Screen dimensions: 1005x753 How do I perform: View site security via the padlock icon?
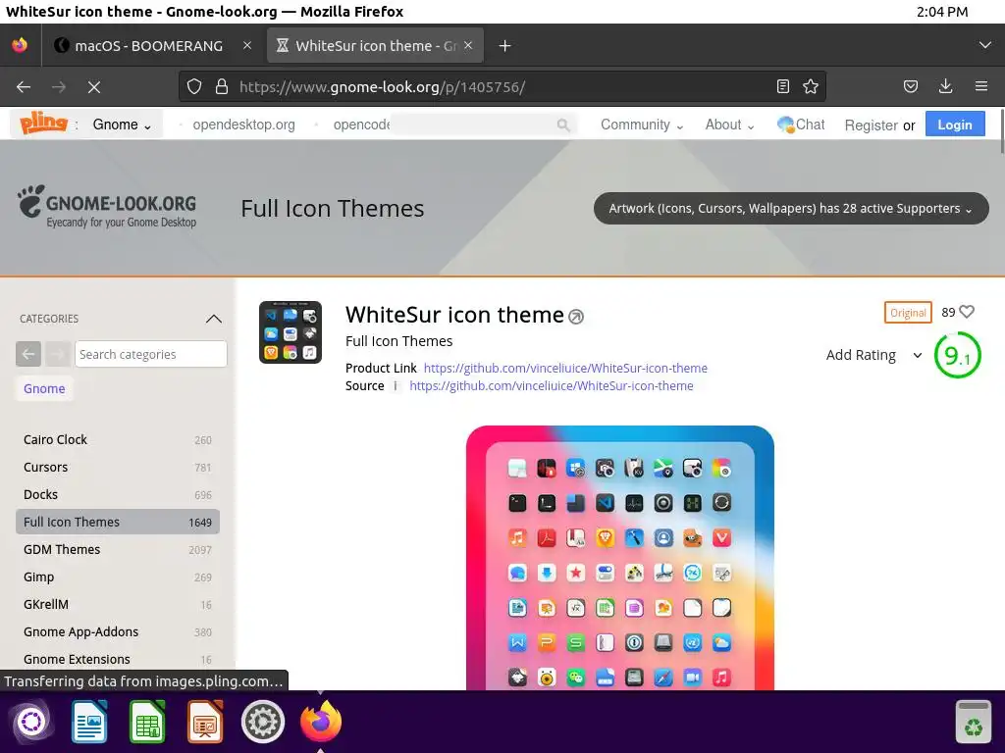222,86
